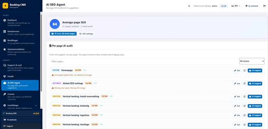Click the Se nettsted button
Screen dimensions: 268x129
click(252, 6)
